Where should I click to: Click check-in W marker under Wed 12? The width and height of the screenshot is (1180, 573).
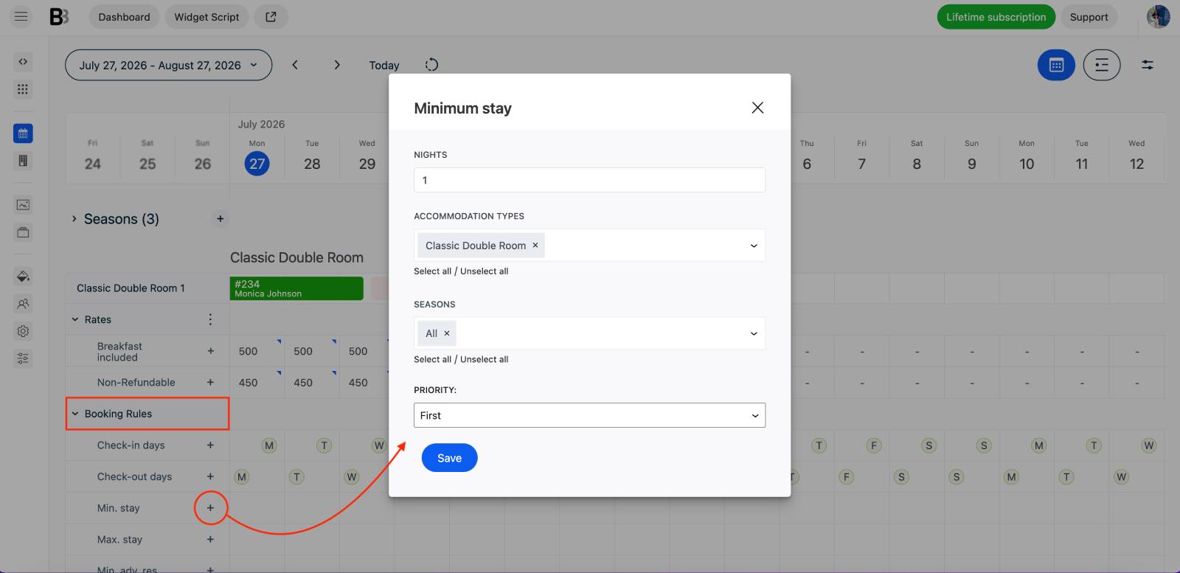(x=1148, y=445)
